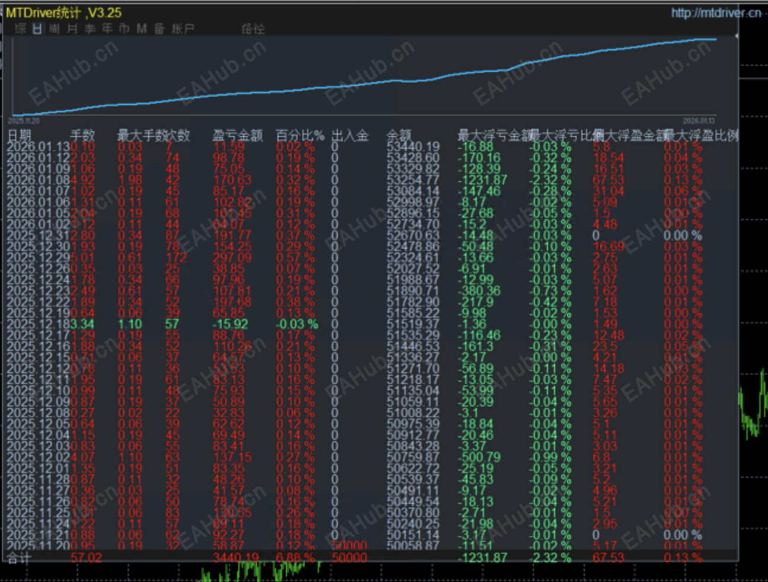Open the http://mtdriver.cn link
This screenshot has width=768, height=582.
716,12
